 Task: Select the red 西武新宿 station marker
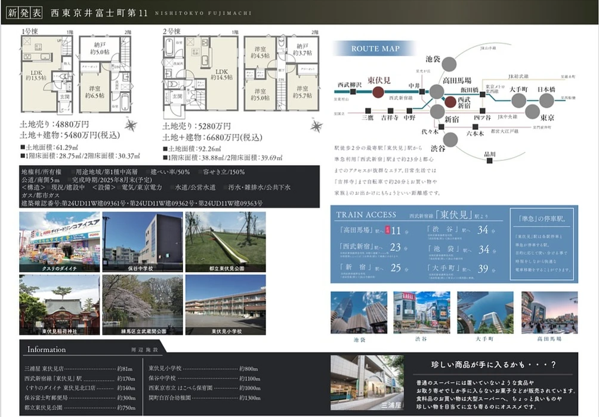point(451,102)
